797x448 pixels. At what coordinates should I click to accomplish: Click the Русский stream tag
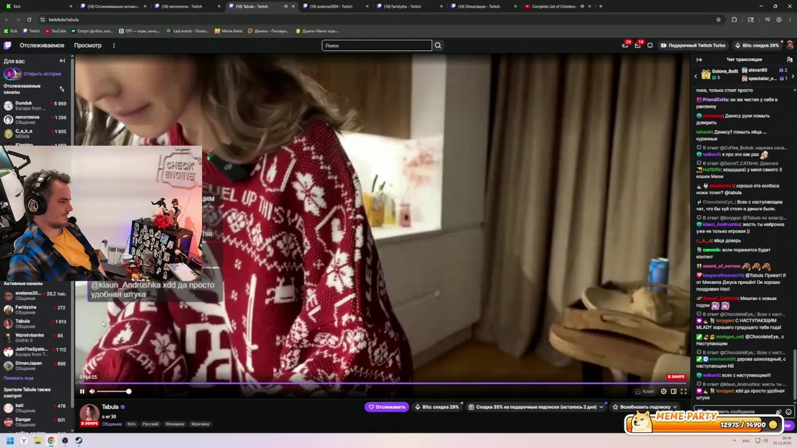[151, 424]
